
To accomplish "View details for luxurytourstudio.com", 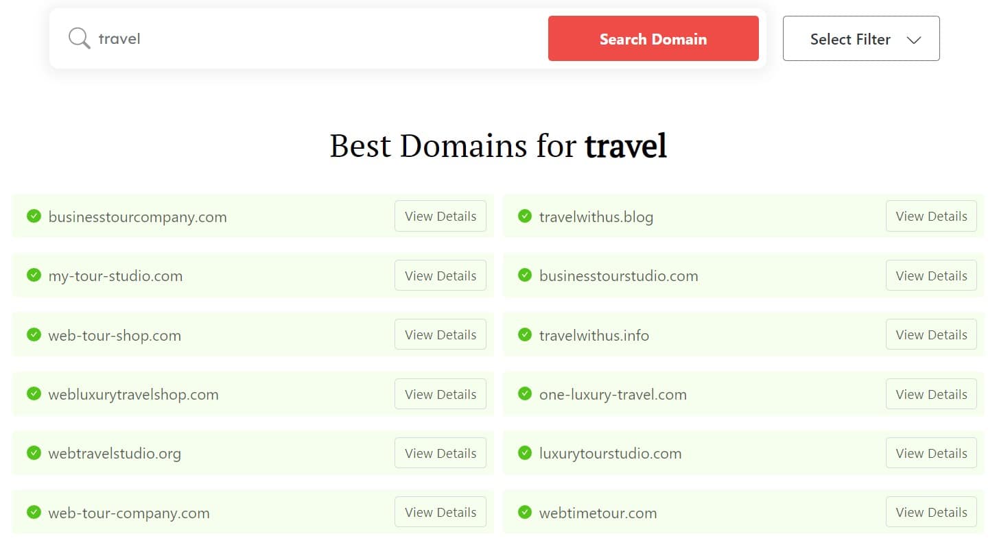I will coord(930,453).
